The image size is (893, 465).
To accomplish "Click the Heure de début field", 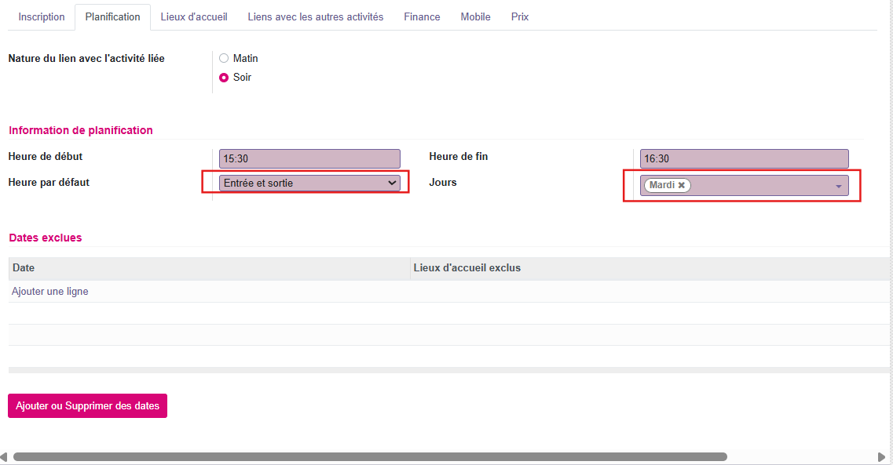I will [x=309, y=158].
